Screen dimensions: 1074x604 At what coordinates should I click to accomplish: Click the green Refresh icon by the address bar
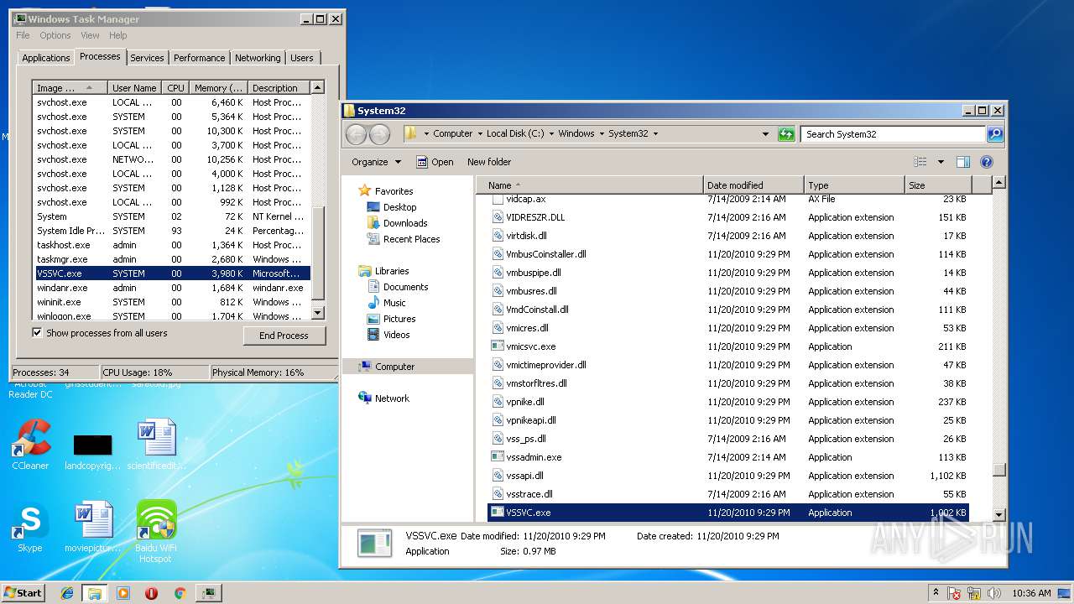coord(785,134)
